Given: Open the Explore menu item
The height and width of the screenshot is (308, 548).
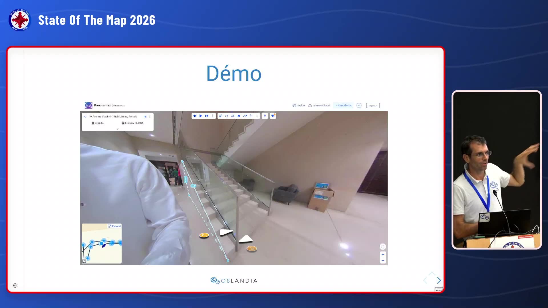Looking at the screenshot, I should 299,106.
